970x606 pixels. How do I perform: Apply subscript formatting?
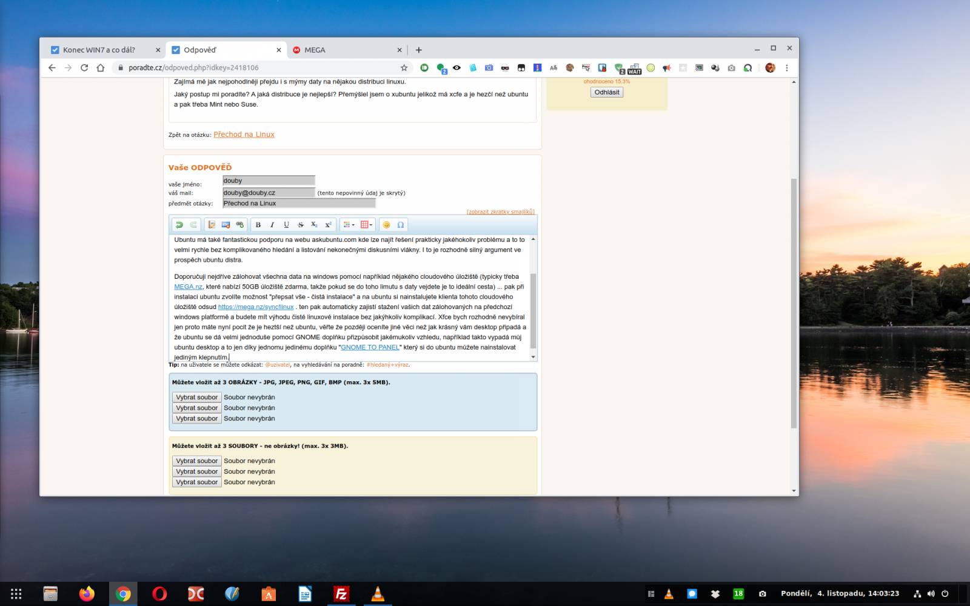tap(314, 225)
